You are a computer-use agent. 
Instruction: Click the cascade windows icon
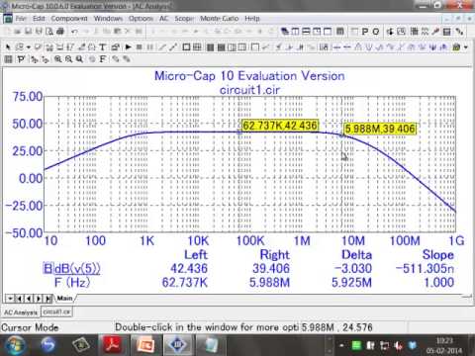(285, 32)
